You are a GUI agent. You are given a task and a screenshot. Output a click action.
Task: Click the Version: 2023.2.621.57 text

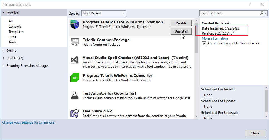coord(218,33)
